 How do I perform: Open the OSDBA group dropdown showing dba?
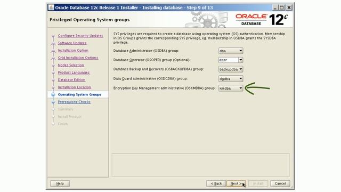[231, 51]
